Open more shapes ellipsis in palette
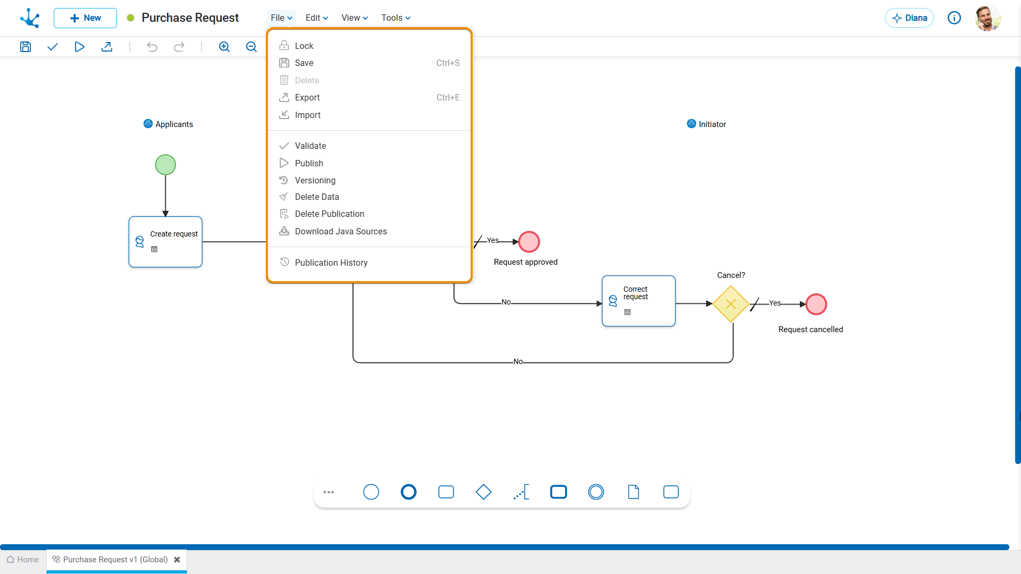1021x574 pixels. tap(329, 492)
